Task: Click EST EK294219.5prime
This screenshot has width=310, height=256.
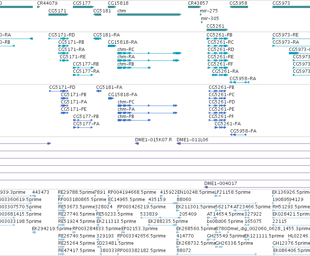Action: click(52, 229)
